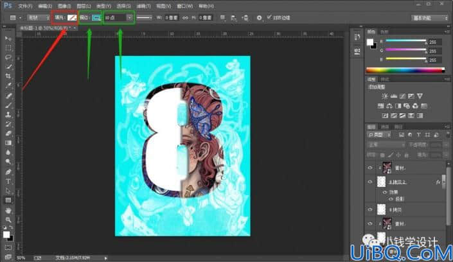The width and height of the screenshot is (453, 262).
Task: Select the Zoom tool in toolbox
Action: pos(8,220)
